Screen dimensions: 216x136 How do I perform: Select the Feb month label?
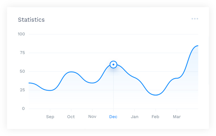click(x=156, y=117)
